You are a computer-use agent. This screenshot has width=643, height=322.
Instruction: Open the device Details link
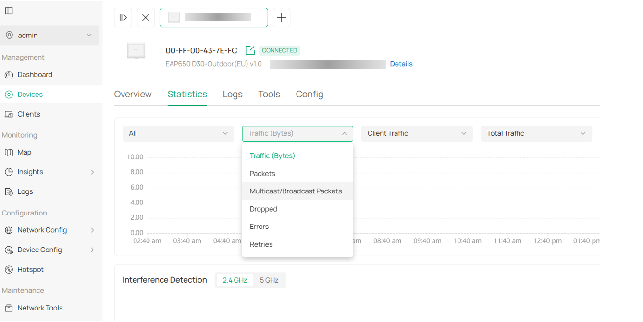tap(401, 64)
